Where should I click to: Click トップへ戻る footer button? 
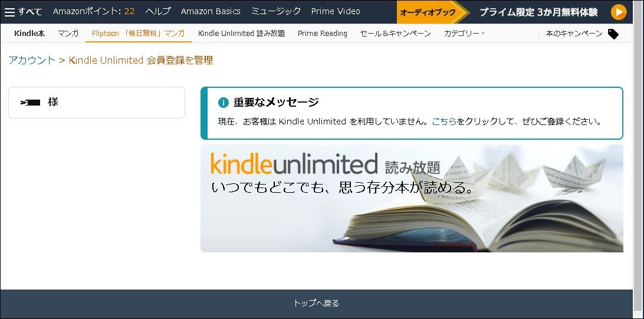pos(316,304)
